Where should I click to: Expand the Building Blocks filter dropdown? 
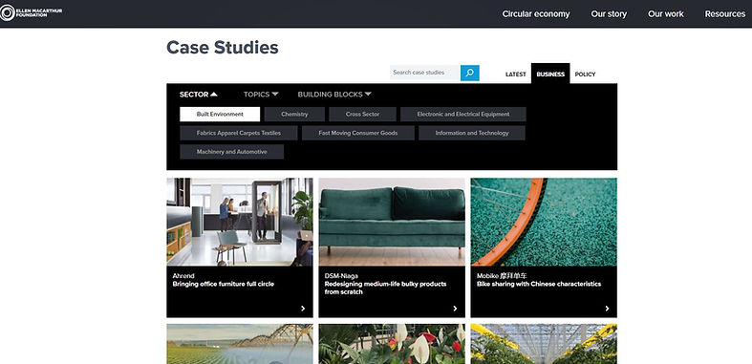(x=334, y=95)
